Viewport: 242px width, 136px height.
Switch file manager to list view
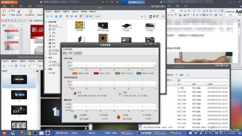tap(154, 16)
